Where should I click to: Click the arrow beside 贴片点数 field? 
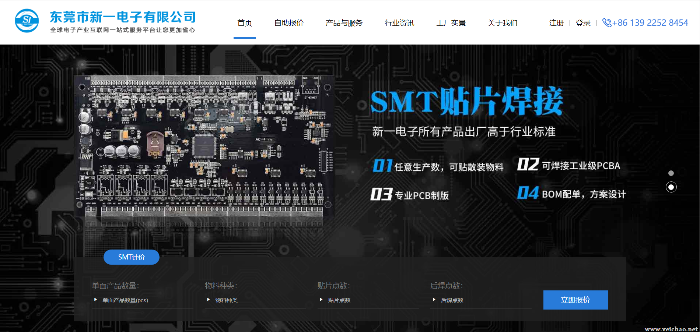point(321,300)
